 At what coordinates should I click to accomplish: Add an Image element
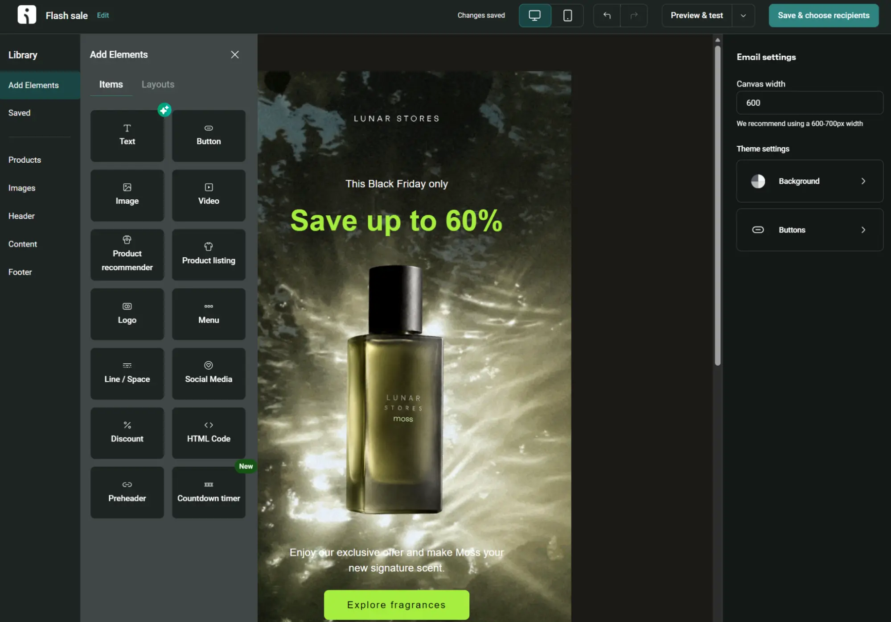(x=127, y=195)
